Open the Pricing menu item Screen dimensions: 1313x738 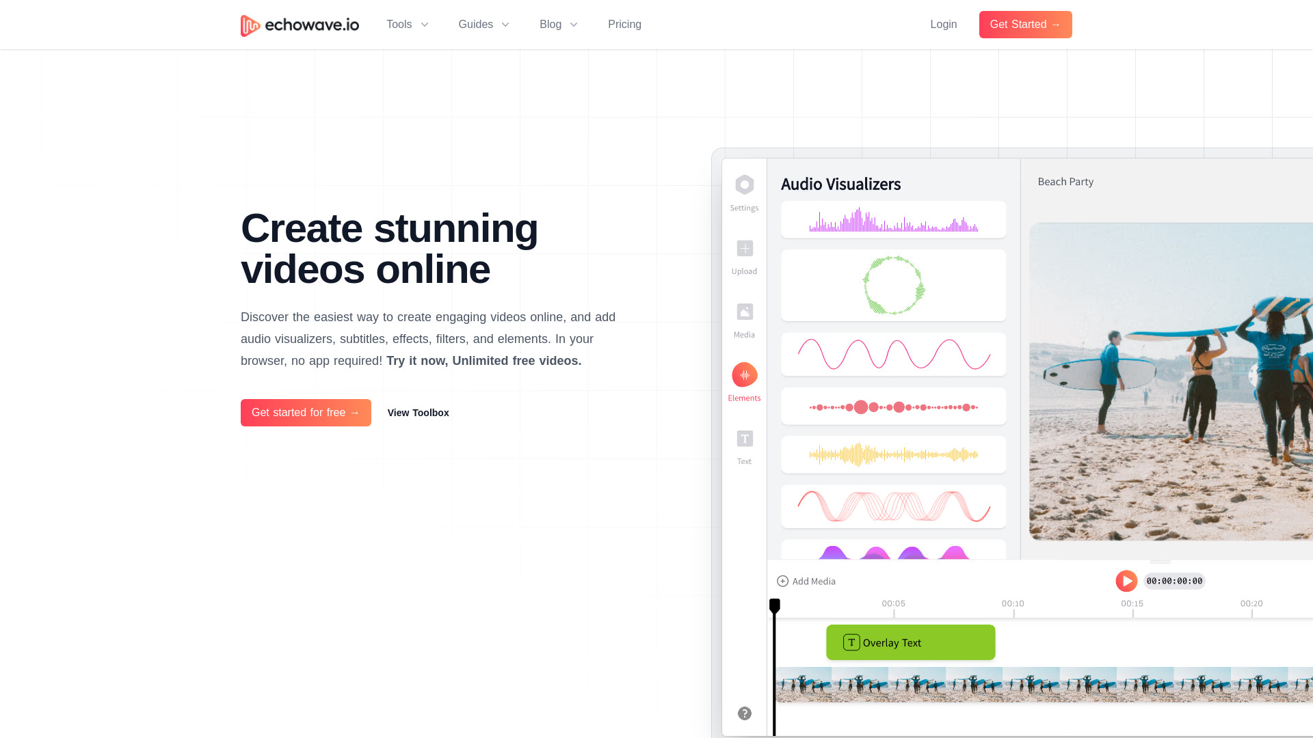pyautogui.click(x=625, y=25)
